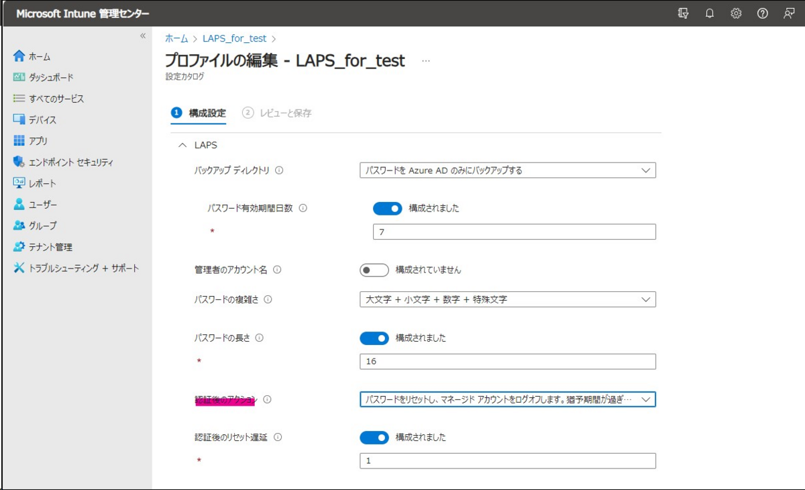Click the アプリ grid icon in sidebar
The height and width of the screenshot is (490, 805).
coord(19,141)
